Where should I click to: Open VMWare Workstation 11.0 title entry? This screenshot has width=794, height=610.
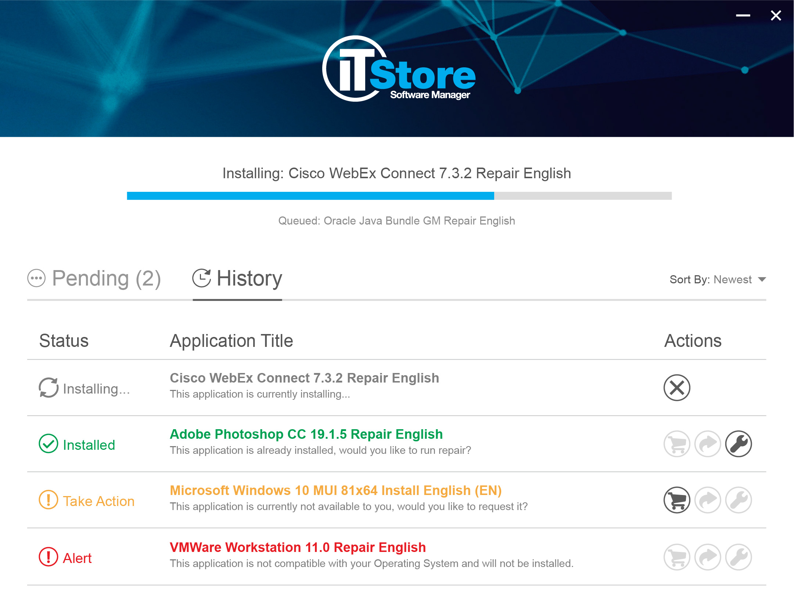point(298,547)
